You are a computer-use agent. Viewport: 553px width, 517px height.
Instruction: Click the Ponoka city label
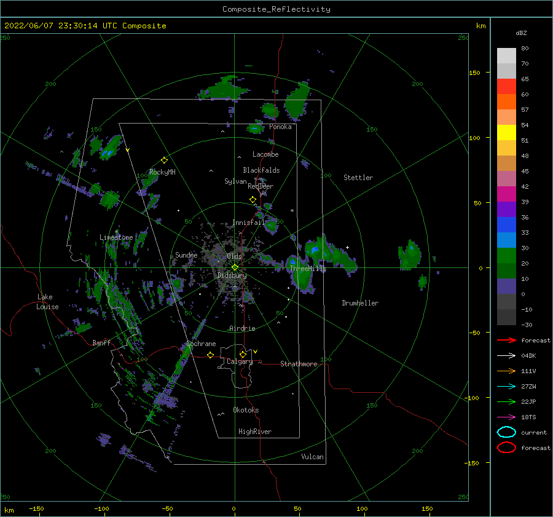click(x=280, y=127)
